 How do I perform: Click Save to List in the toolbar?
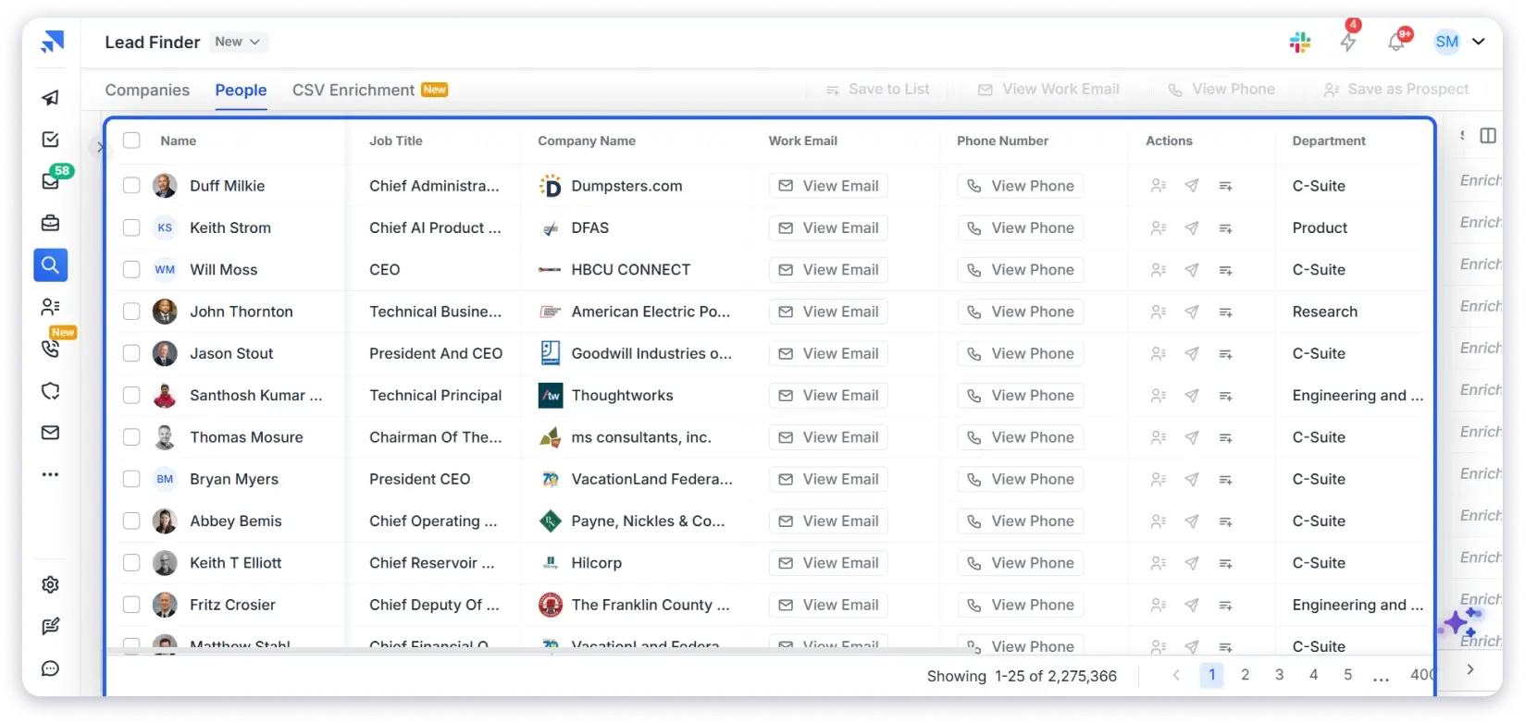877,89
